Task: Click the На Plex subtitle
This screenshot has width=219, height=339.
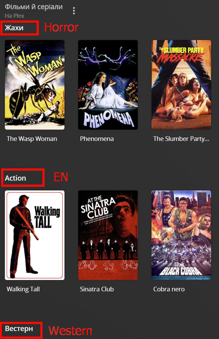Action: (14, 16)
